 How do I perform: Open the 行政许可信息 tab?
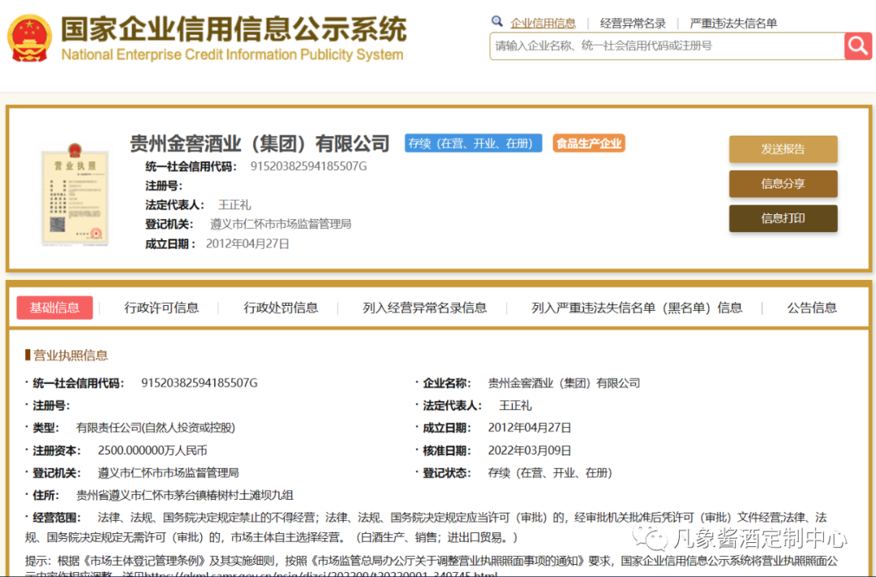tap(161, 308)
